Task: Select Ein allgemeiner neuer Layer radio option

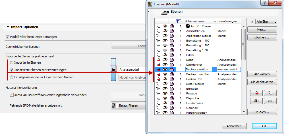Action: 12,77
